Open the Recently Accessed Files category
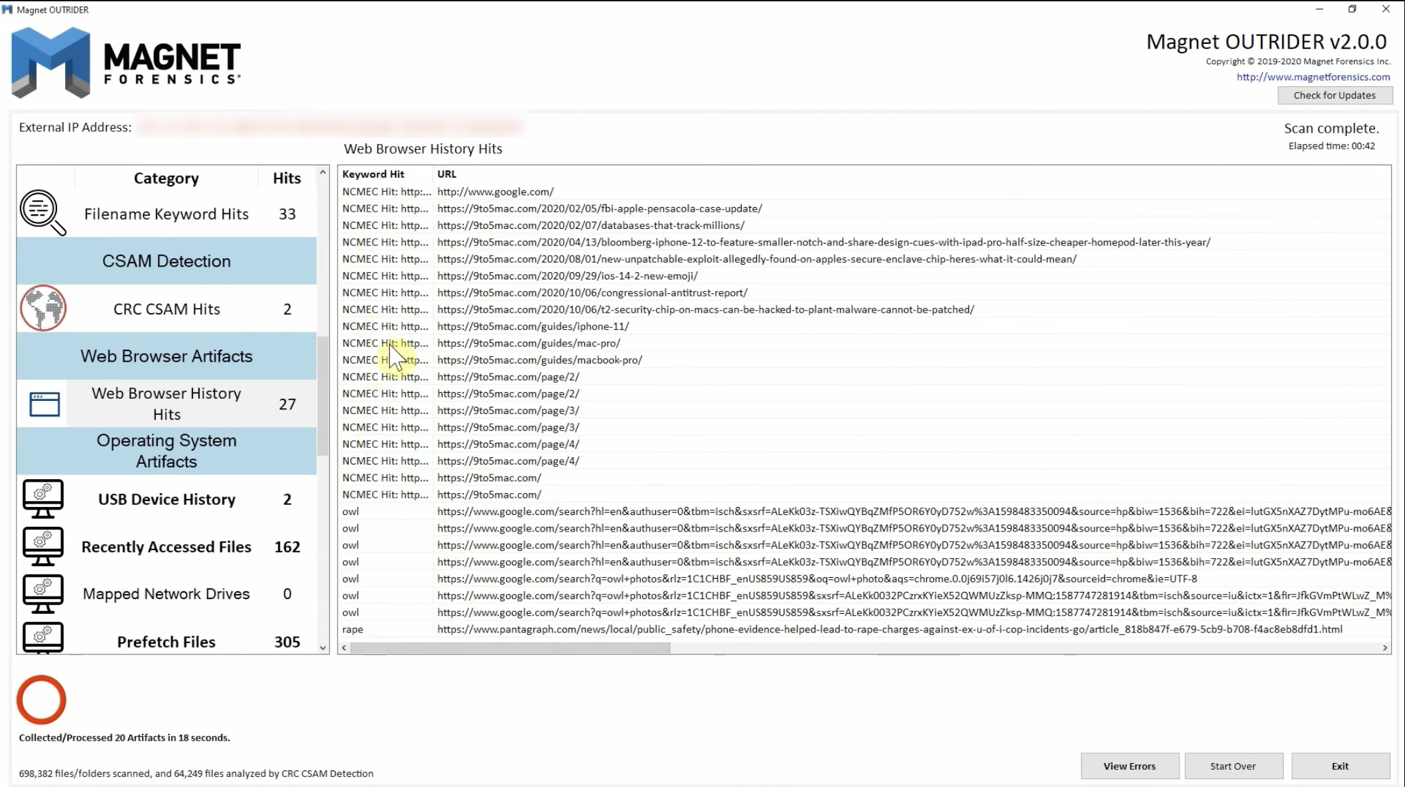Image resolution: width=1405 pixels, height=787 pixels. [167, 547]
